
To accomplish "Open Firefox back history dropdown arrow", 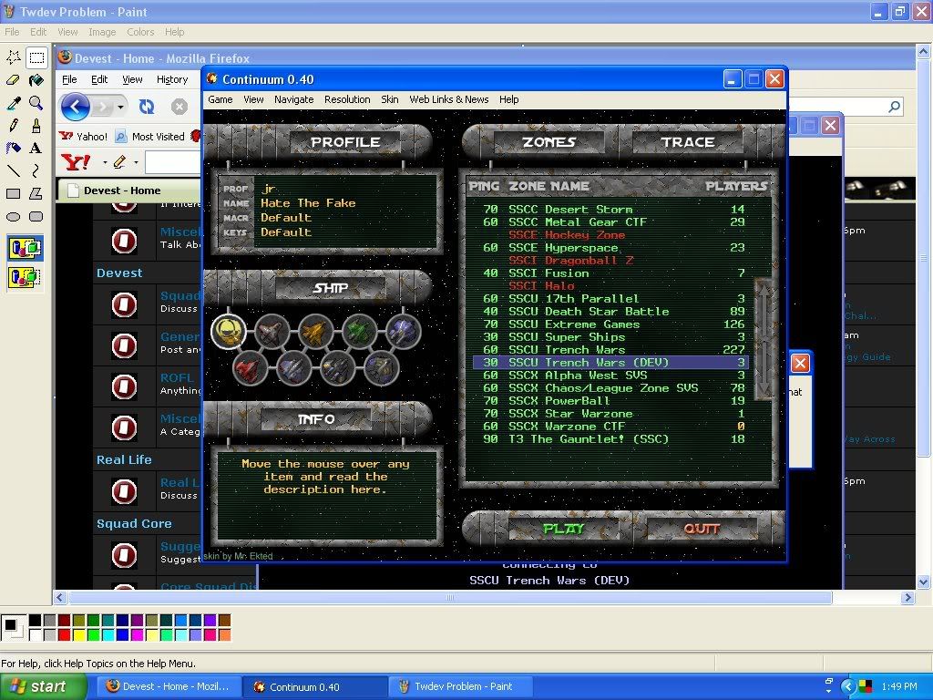I will (121, 108).
